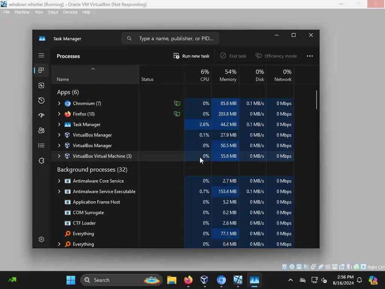
Task: Open the Devices menu in VirtualBox window
Action: 70,12
